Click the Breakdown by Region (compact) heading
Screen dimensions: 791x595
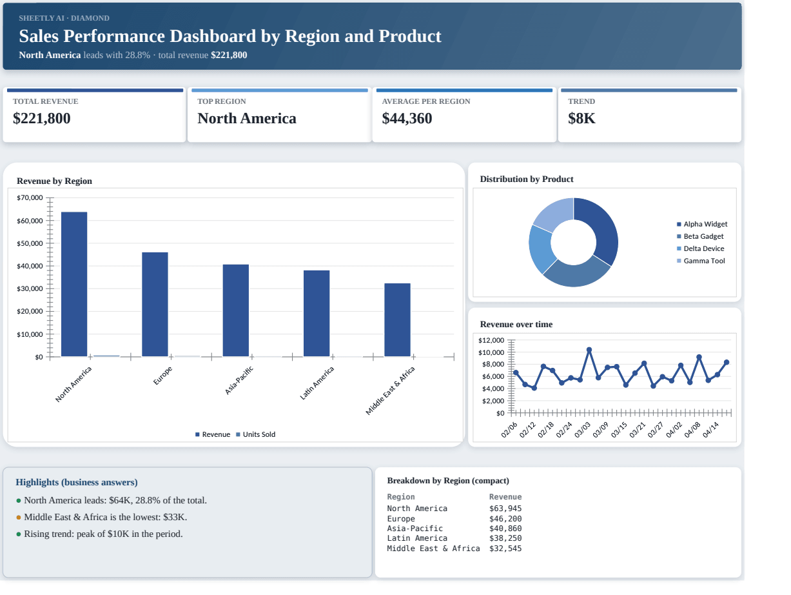point(448,481)
